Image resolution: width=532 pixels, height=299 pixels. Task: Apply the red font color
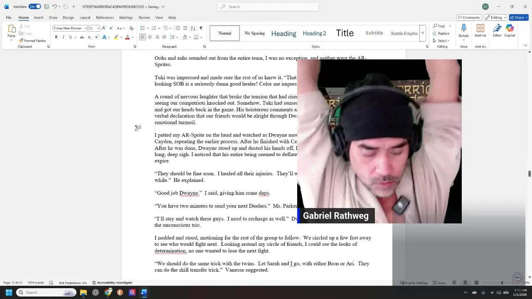click(127, 37)
